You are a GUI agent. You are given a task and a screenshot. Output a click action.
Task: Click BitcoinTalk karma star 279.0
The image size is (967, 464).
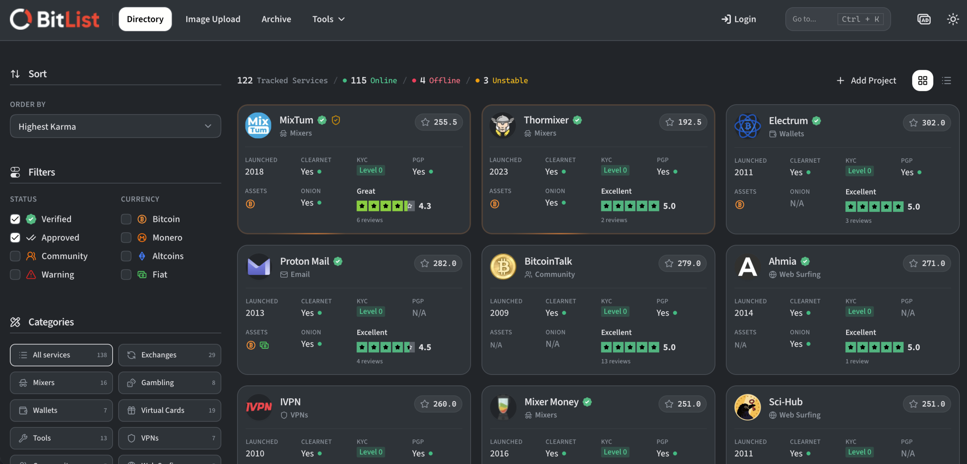click(x=683, y=263)
